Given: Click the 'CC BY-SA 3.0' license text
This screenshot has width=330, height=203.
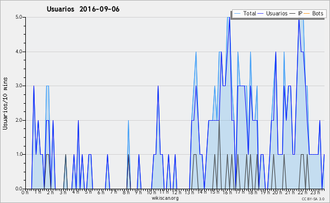Looking at the screenshot, I should pos(313,199).
